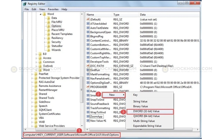Choose Key from the New submenu
The width and height of the screenshot is (223, 139).
pos(150,95)
